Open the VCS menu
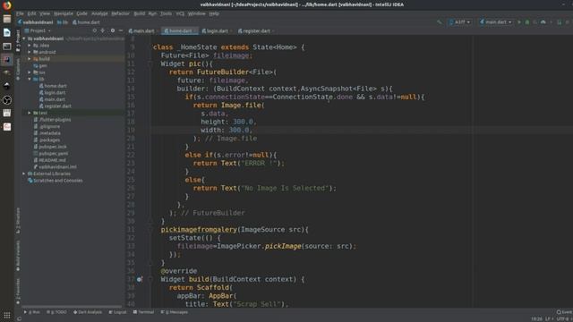Image resolution: width=573 pixels, height=322 pixels. pos(180,13)
